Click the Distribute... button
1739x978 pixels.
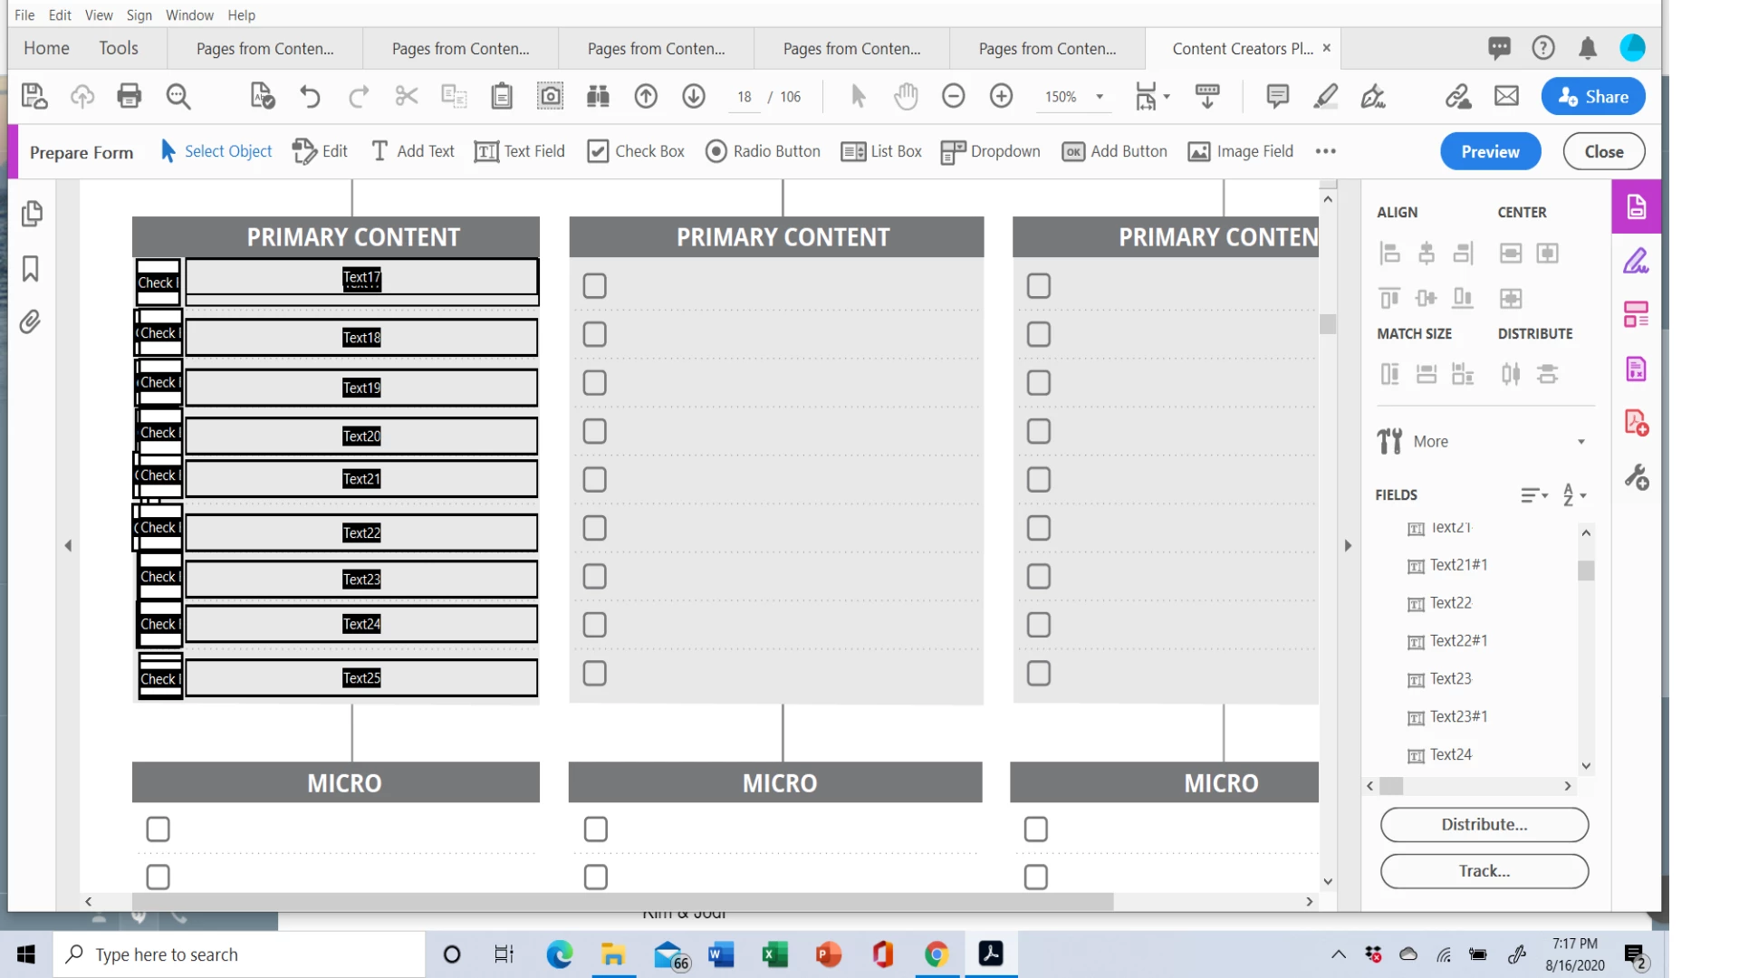click(1484, 824)
